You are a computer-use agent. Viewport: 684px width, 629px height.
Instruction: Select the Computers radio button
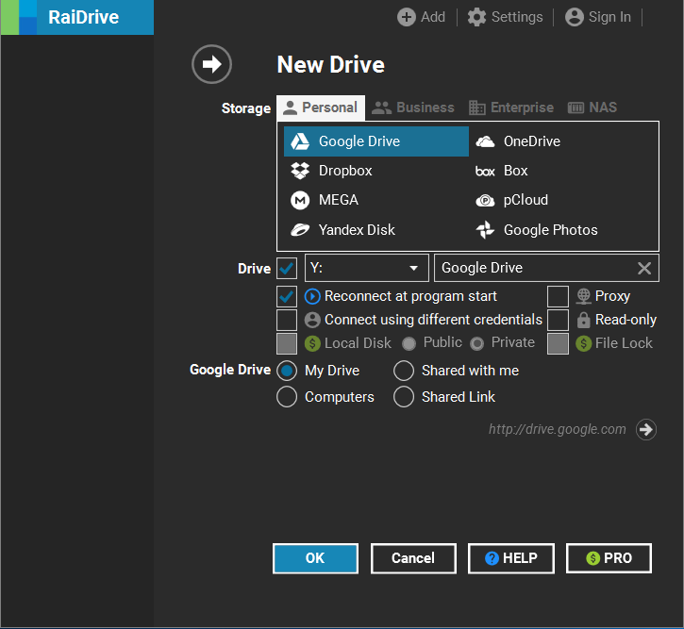[287, 397]
